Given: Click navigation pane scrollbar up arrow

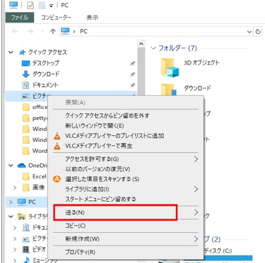Looking at the screenshot, I should pyautogui.click(x=141, y=44).
